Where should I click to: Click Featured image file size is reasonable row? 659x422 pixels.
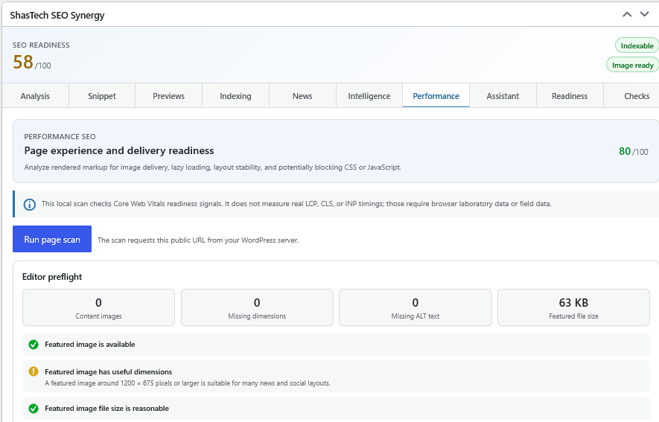click(336, 409)
